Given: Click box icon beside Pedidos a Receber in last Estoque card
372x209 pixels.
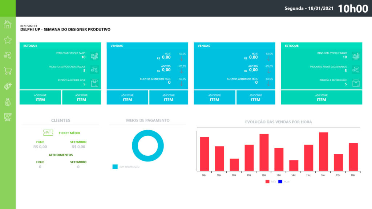Looking at the screenshot, I should (356, 82).
